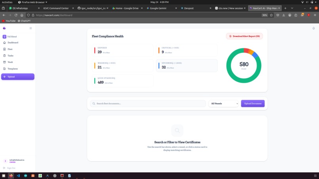Viewport: 319px width, 179px height.
Task: Download Alert Report (59)
Action: coord(244,36)
